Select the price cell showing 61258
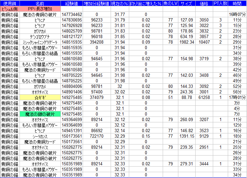 (204, 97)
